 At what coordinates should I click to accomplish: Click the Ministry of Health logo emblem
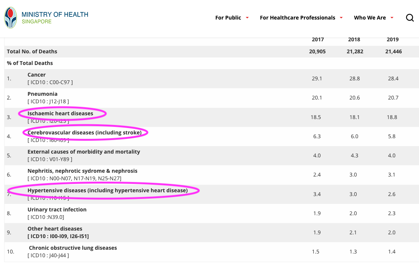coord(11,18)
